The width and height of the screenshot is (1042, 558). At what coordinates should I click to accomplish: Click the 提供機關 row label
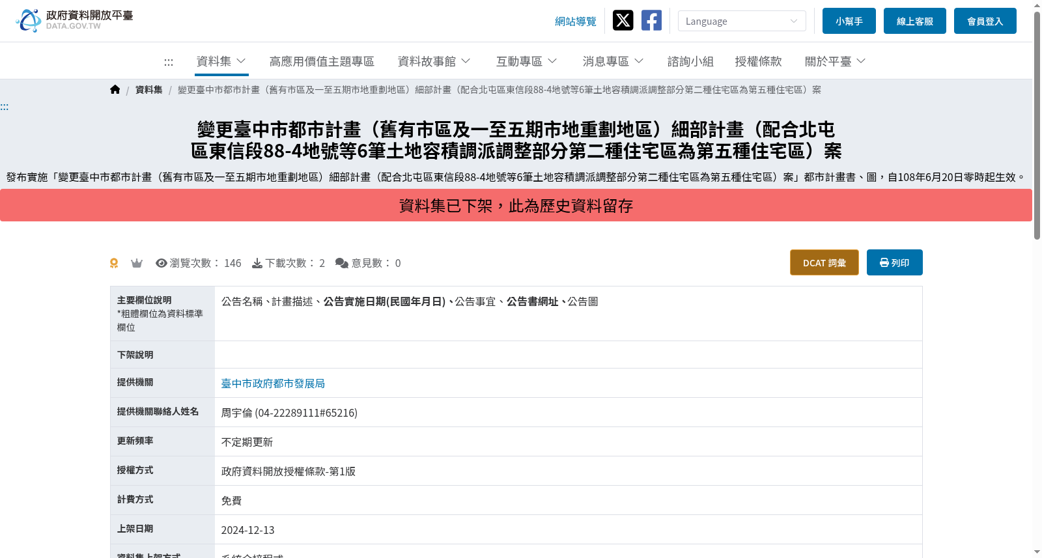tap(135, 382)
